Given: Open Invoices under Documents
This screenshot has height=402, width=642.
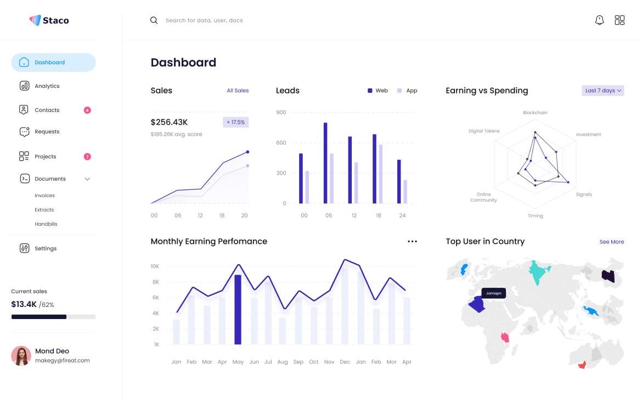Looking at the screenshot, I should [44, 196].
